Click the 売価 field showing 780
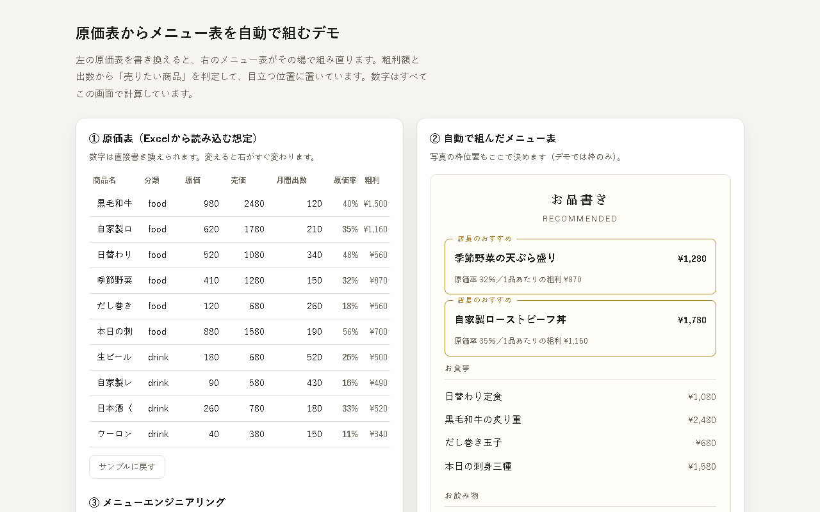Image resolution: width=820 pixels, height=512 pixels. pyautogui.click(x=249, y=408)
